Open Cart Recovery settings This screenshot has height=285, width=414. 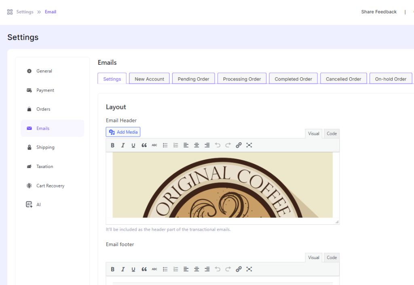52,185
